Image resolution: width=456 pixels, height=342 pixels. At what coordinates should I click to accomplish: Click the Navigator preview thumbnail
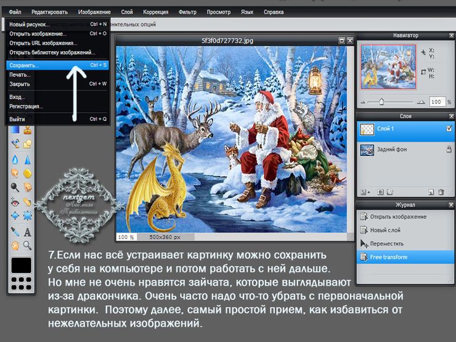pyautogui.click(x=388, y=67)
